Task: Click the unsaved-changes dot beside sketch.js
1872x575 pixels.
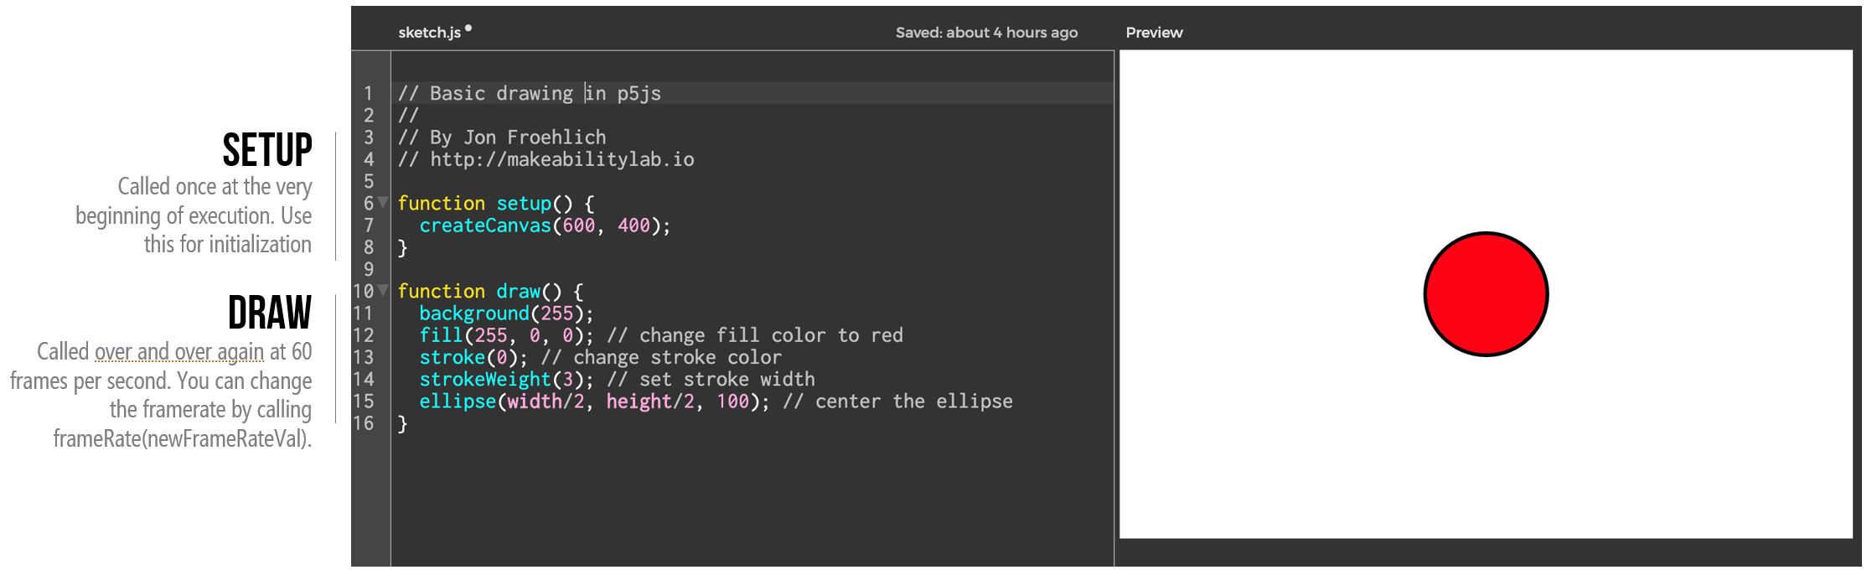Action: (468, 28)
